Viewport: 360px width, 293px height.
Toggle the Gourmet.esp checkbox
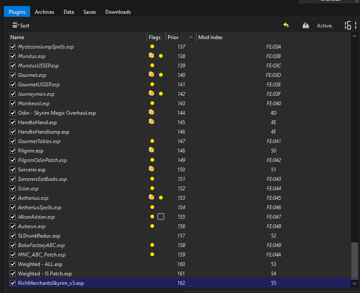[12, 75]
